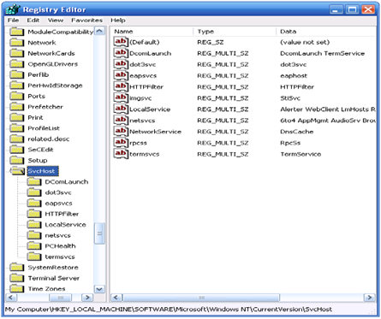381x319 pixels.
Task: Select the termsvcs subkey in tree
Action: point(60,257)
